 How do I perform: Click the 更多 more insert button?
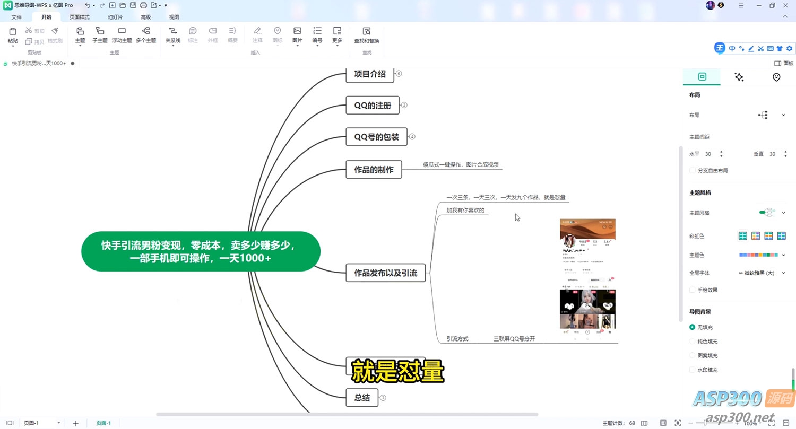337,36
